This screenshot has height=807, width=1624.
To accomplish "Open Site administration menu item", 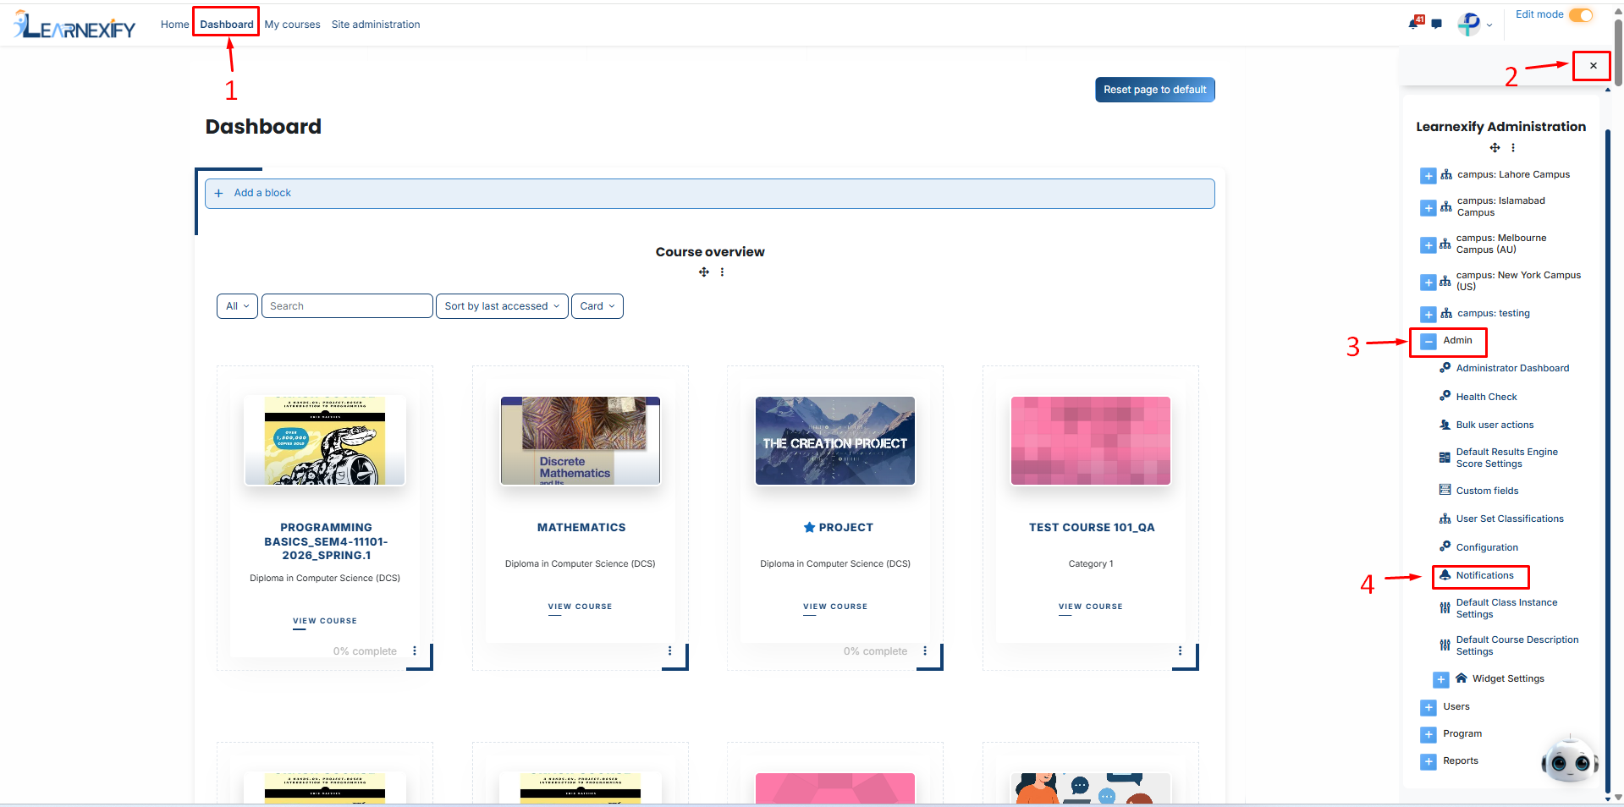I will point(376,25).
